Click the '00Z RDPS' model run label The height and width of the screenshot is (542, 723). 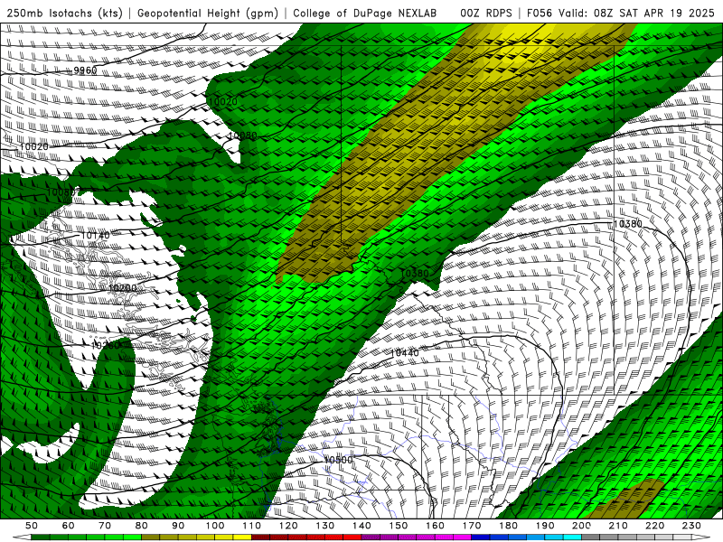486,13
